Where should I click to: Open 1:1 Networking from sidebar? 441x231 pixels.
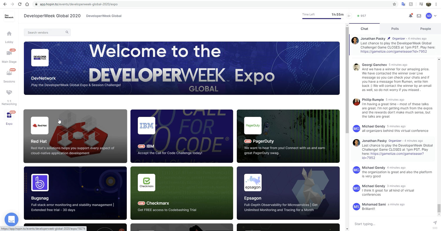pyautogui.click(x=9, y=98)
